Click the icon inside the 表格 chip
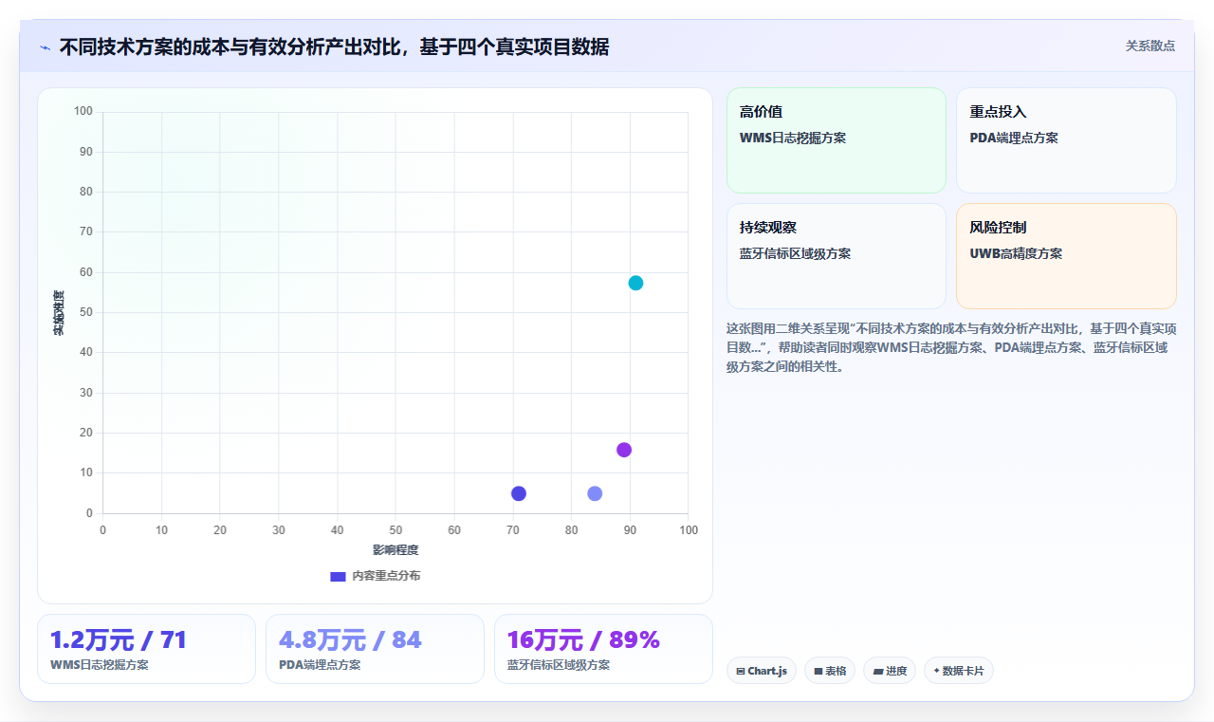This screenshot has width=1214, height=722. (818, 671)
